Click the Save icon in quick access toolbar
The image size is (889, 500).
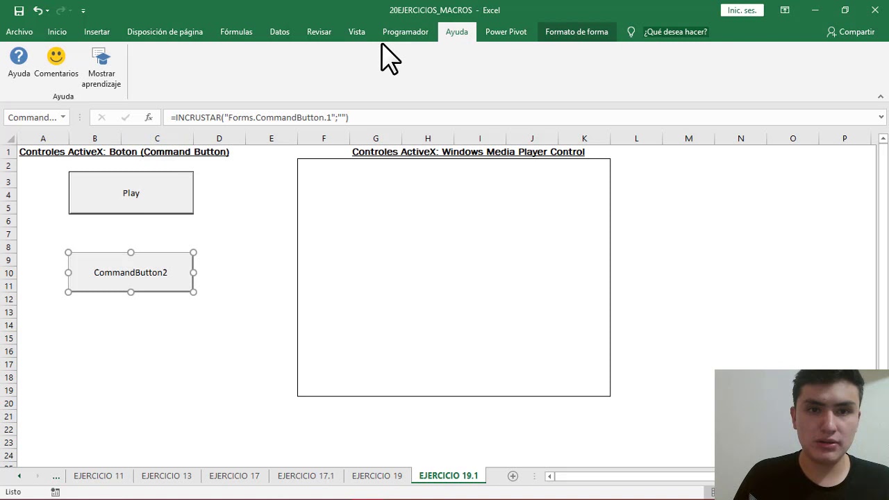(19, 10)
